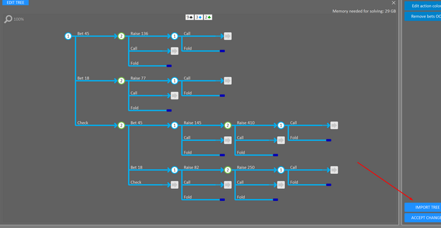This screenshot has width=441, height=228.
Task: Select player 1 node after Raise 77
Action: tap(175, 81)
